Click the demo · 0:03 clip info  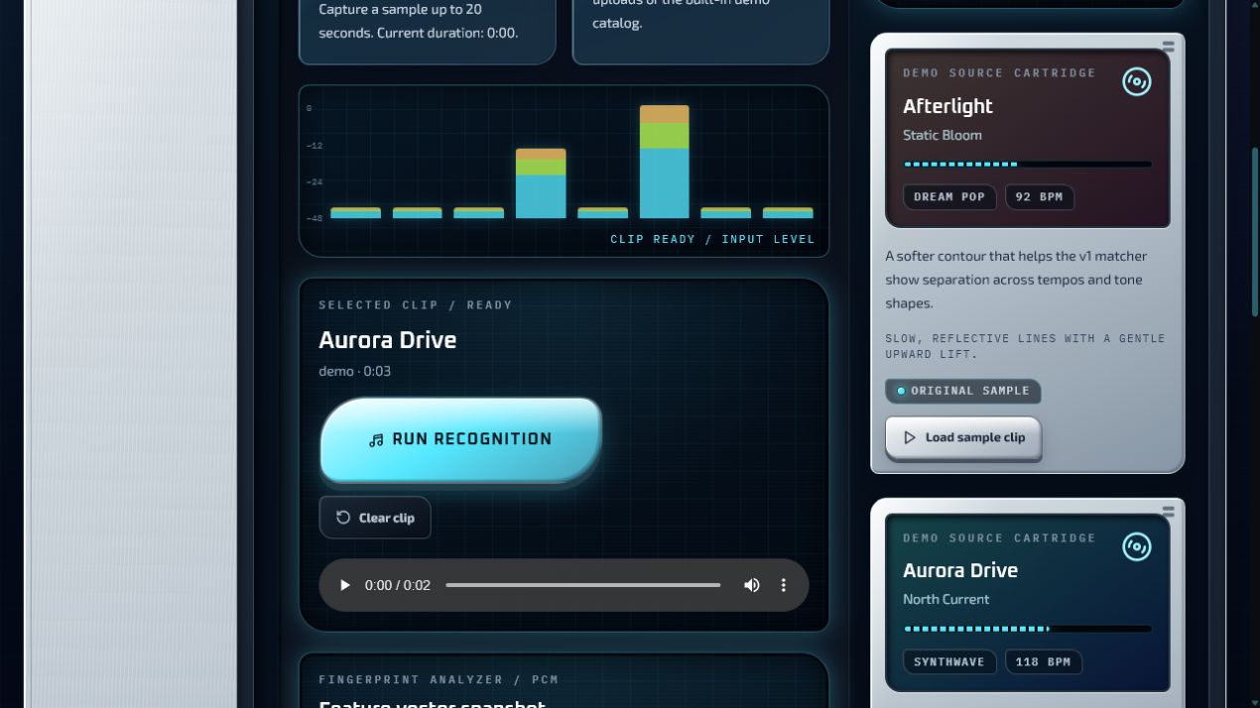click(355, 371)
